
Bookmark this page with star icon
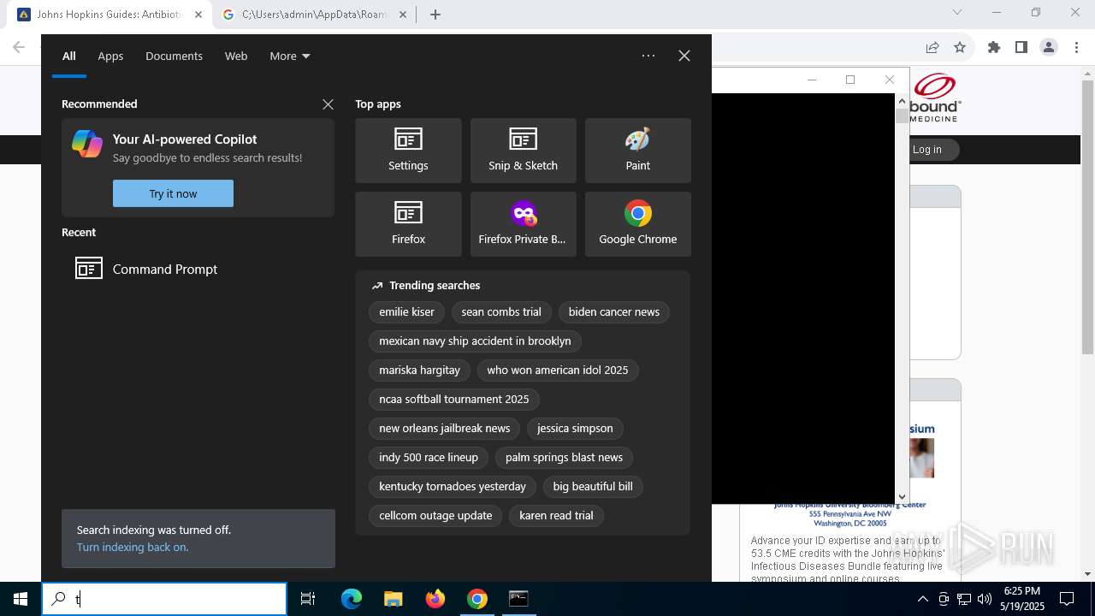960,48
